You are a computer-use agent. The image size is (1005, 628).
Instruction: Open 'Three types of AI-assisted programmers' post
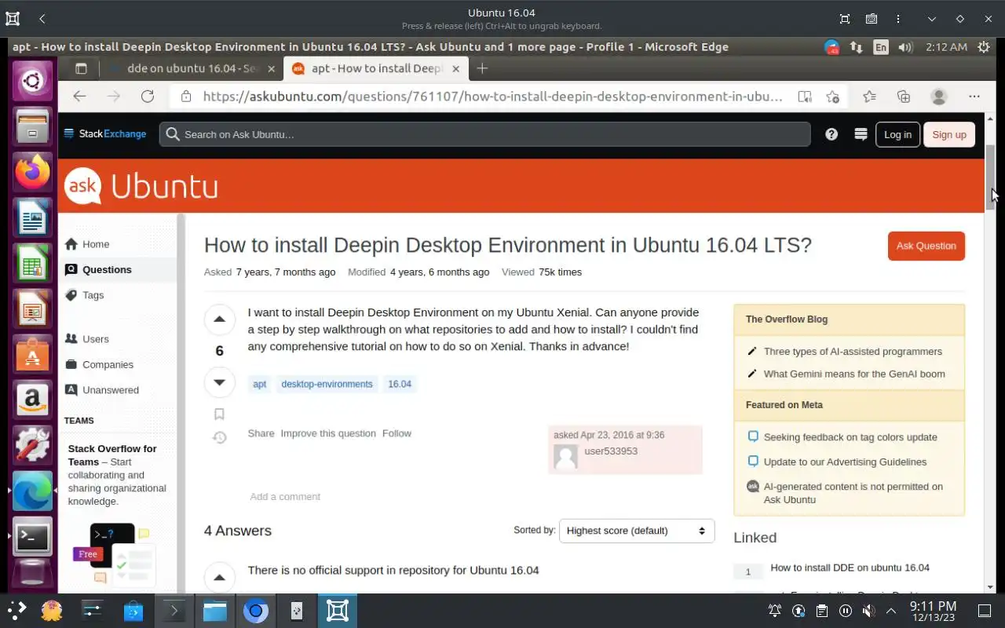click(853, 352)
